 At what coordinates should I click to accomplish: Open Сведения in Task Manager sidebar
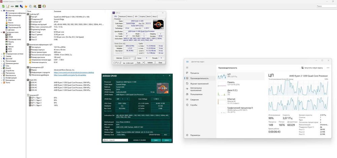[x=200, y=100]
